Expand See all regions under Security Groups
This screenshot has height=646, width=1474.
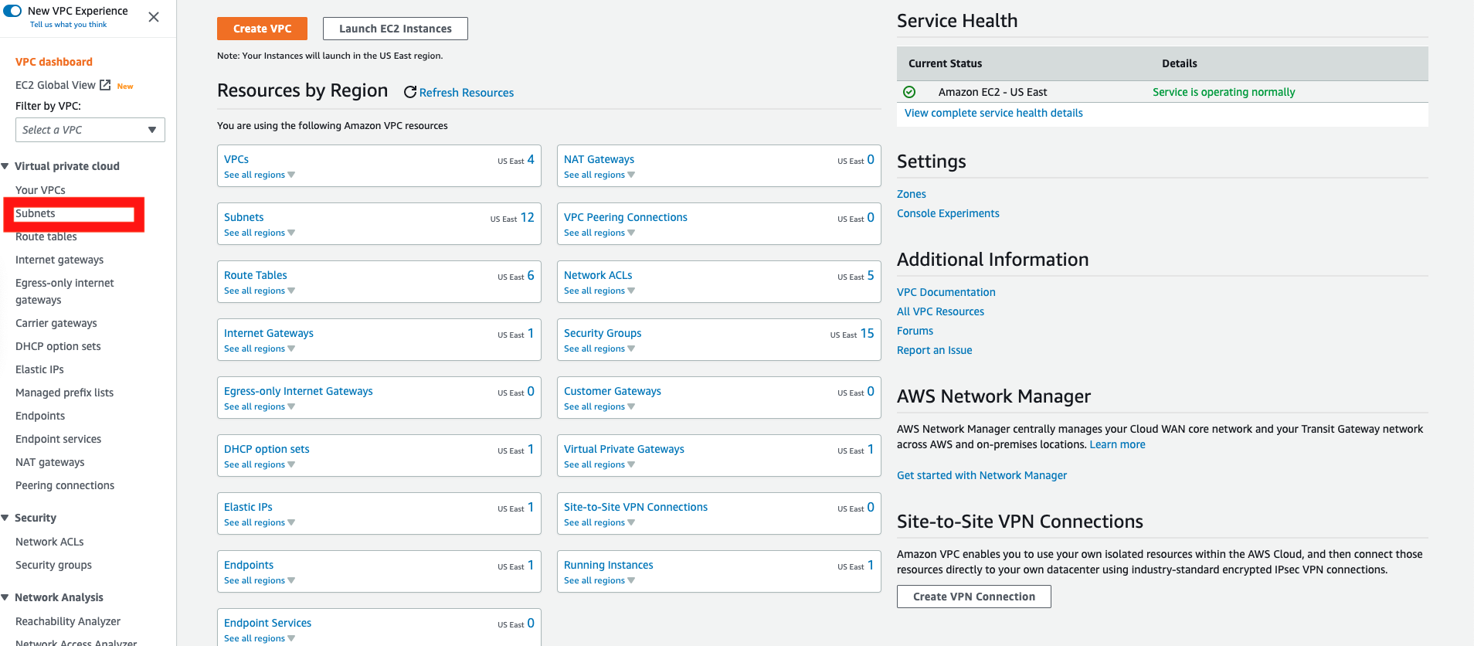(x=599, y=349)
